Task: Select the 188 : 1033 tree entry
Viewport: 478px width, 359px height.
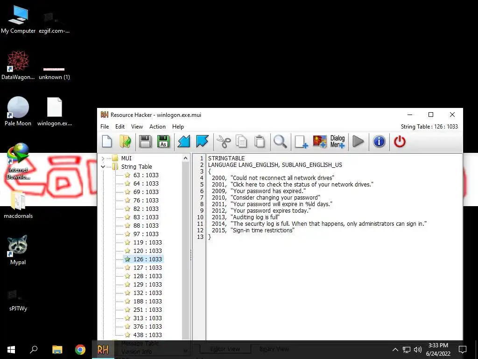Action: click(147, 302)
